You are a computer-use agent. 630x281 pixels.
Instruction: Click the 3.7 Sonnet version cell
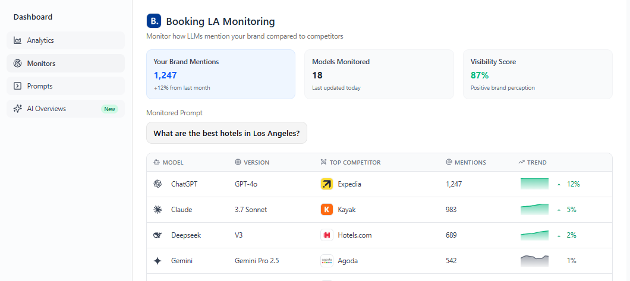point(251,210)
